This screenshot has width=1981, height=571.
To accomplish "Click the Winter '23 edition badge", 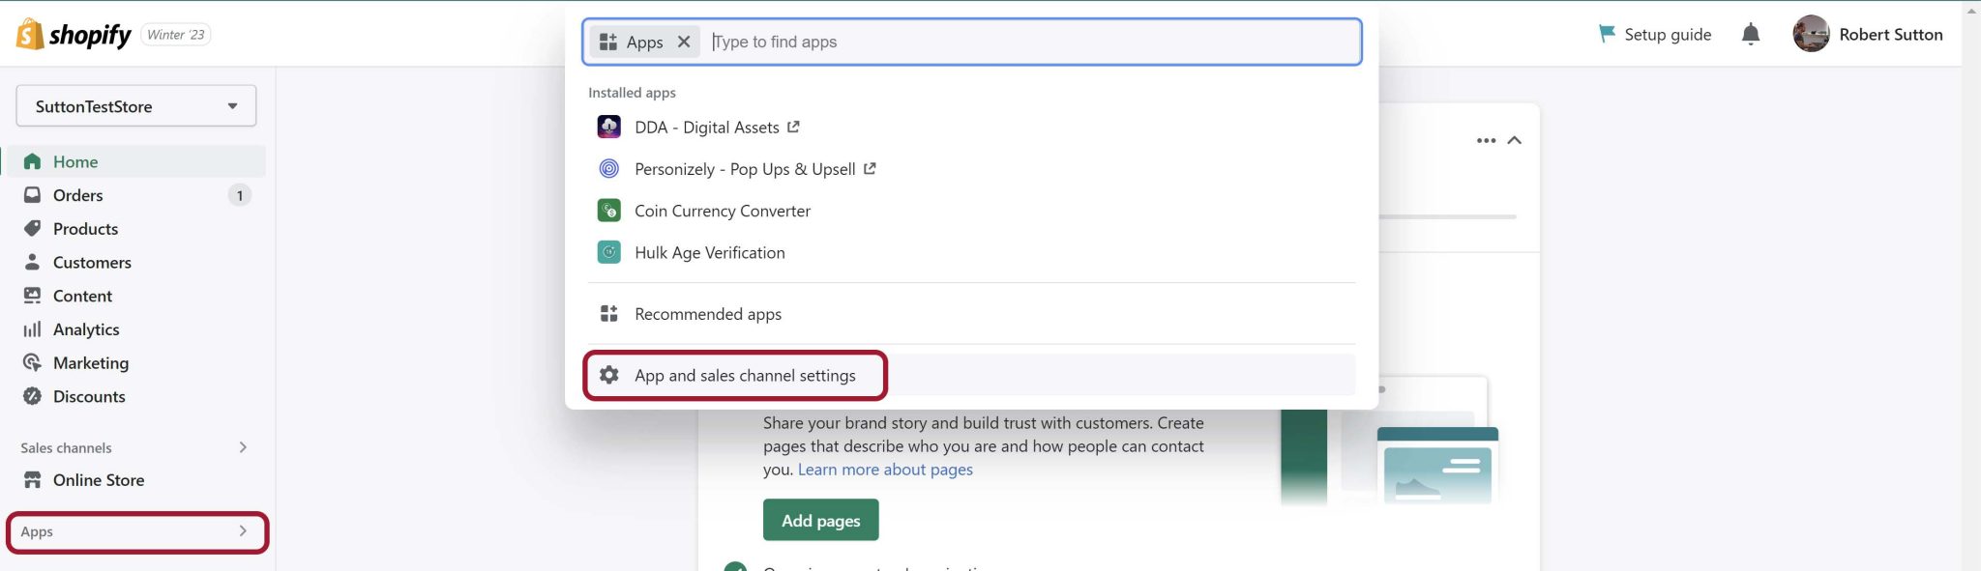I will click(176, 35).
